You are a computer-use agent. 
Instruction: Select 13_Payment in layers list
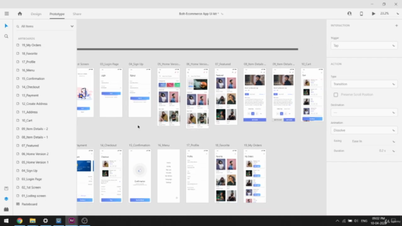30,95
